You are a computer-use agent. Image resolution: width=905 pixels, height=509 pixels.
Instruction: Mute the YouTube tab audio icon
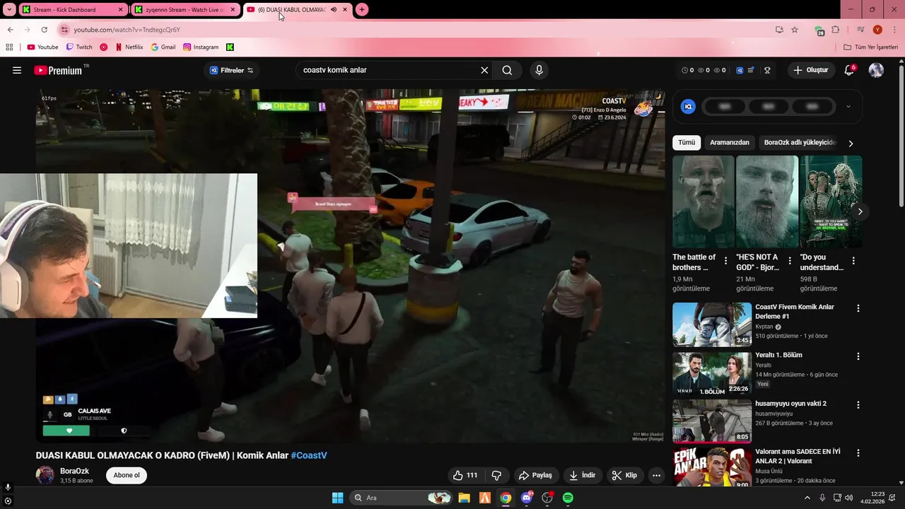click(334, 10)
